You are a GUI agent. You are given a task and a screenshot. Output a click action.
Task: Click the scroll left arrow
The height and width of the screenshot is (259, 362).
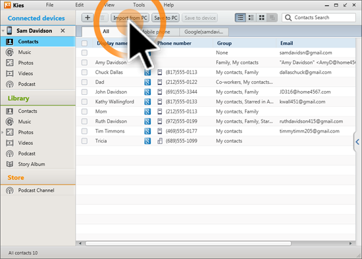pos(80,243)
